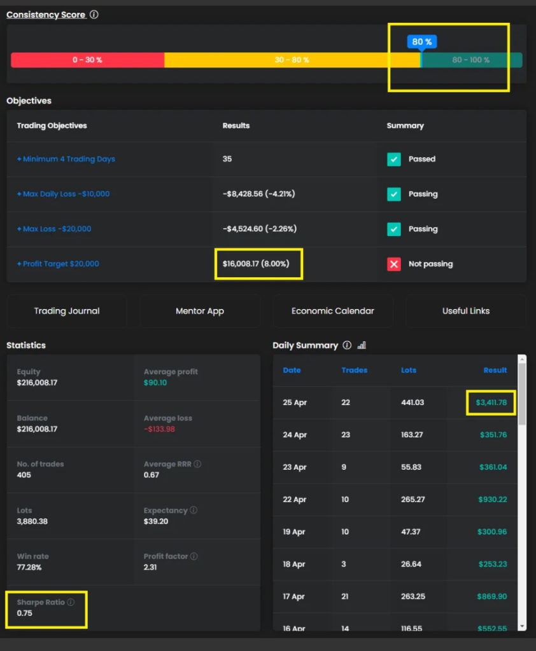This screenshot has height=651, width=536.
Task: Sort the Daily Summary by Result column
Action: tap(495, 370)
